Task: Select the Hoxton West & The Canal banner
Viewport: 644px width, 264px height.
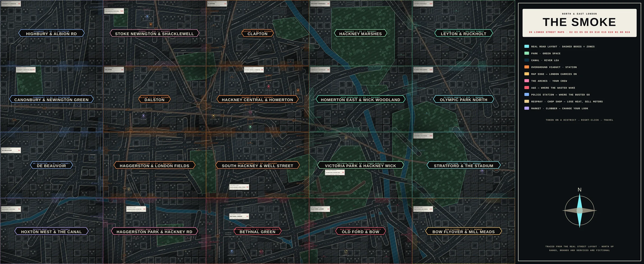Action: pyautogui.click(x=52, y=231)
